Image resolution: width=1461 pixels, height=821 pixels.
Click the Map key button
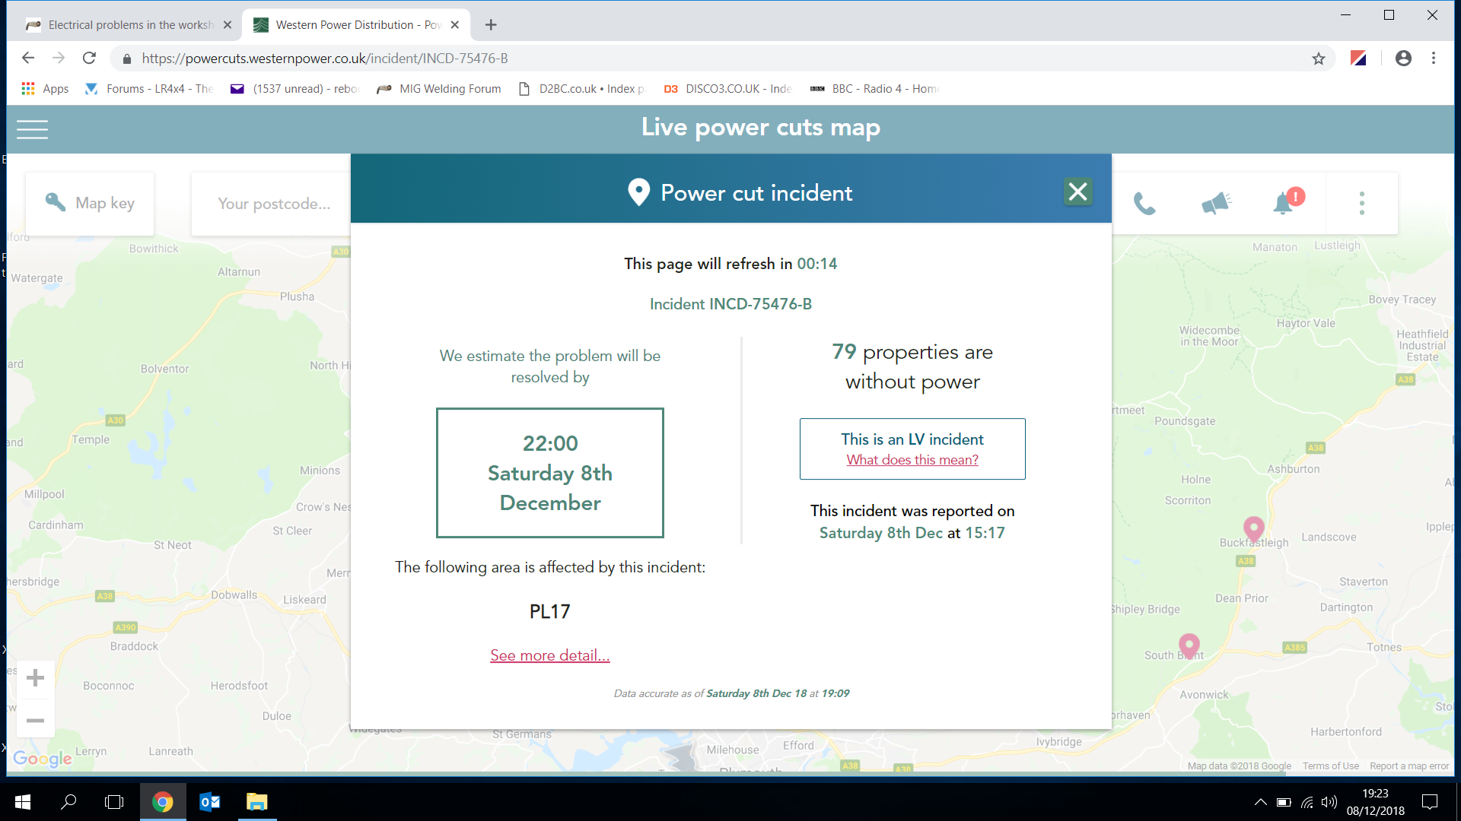tap(90, 203)
